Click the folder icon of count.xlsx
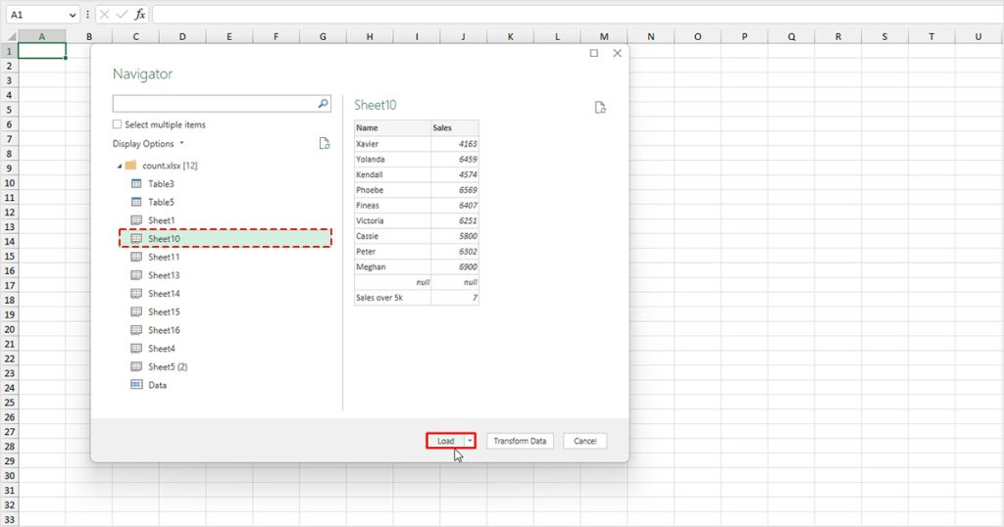Viewport: 1004px width, 527px height. click(130, 165)
